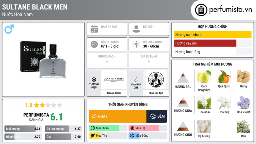Click the Hoa nhài jasmine image

204,102
